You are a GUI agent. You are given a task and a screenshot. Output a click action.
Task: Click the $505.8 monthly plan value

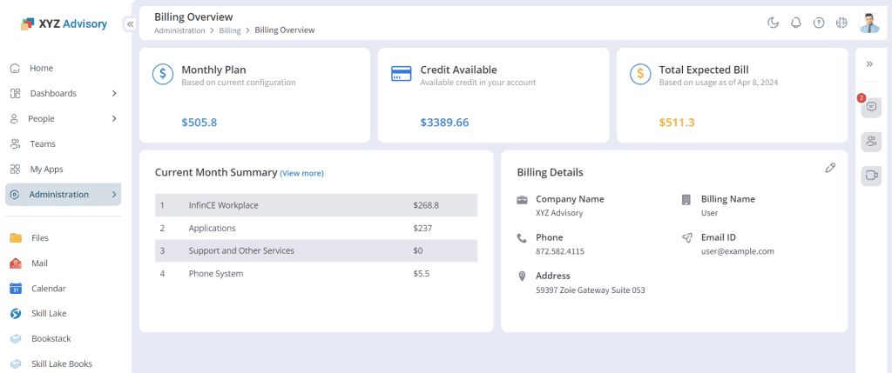[x=199, y=122]
